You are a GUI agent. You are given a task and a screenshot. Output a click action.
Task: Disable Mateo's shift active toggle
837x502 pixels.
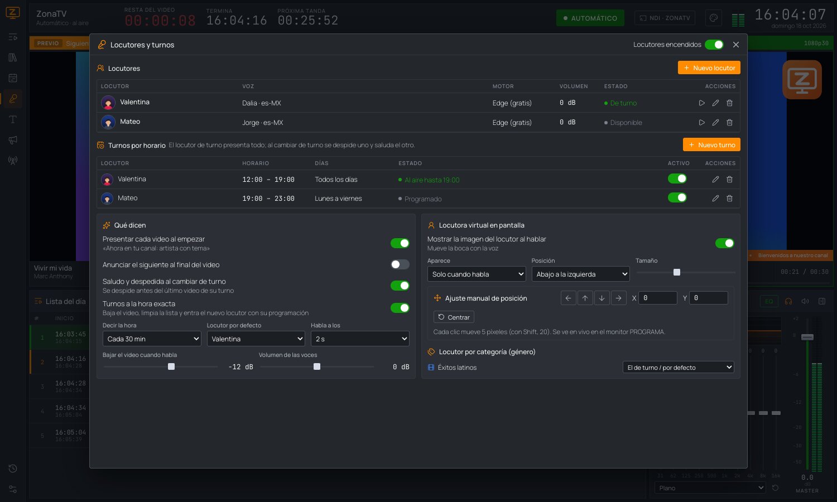click(677, 197)
